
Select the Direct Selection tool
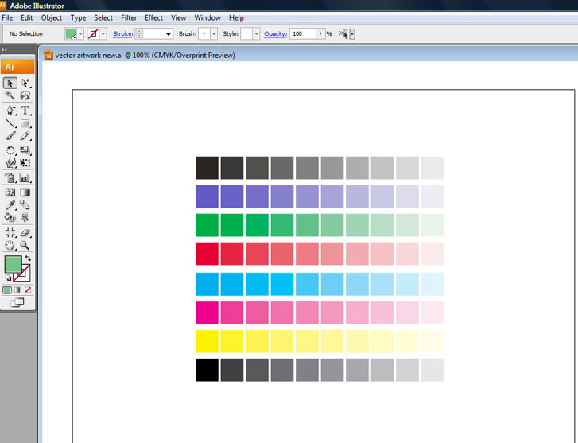(x=25, y=84)
